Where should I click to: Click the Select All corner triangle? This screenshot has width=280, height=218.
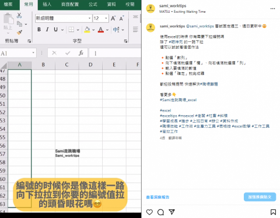[x=4, y=65]
